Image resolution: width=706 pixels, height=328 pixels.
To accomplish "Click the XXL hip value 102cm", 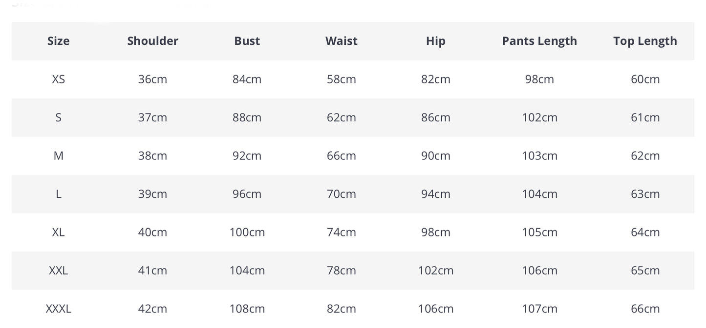I will pyautogui.click(x=435, y=270).
